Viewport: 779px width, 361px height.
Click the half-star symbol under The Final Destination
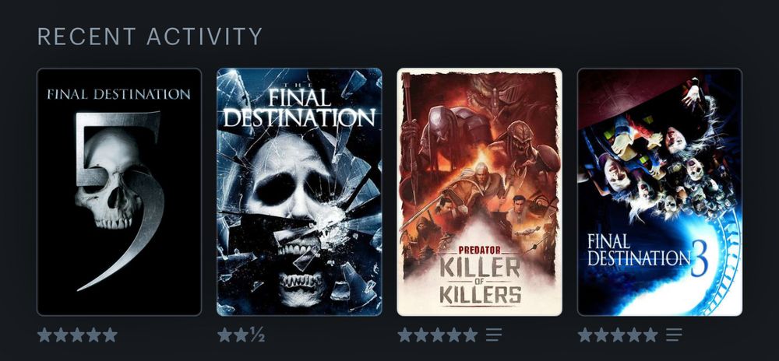(x=257, y=335)
